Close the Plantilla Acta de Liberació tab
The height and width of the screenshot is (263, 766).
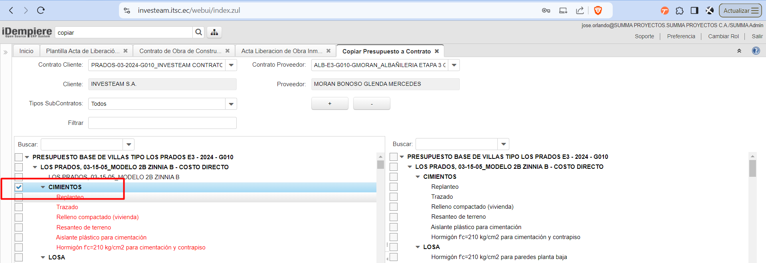tap(125, 51)
